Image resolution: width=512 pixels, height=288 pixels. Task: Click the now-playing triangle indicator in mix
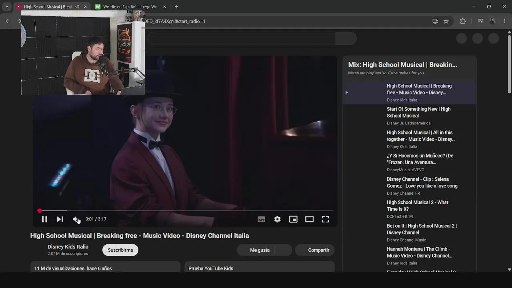pyautogui.click(x=347, y=92)
